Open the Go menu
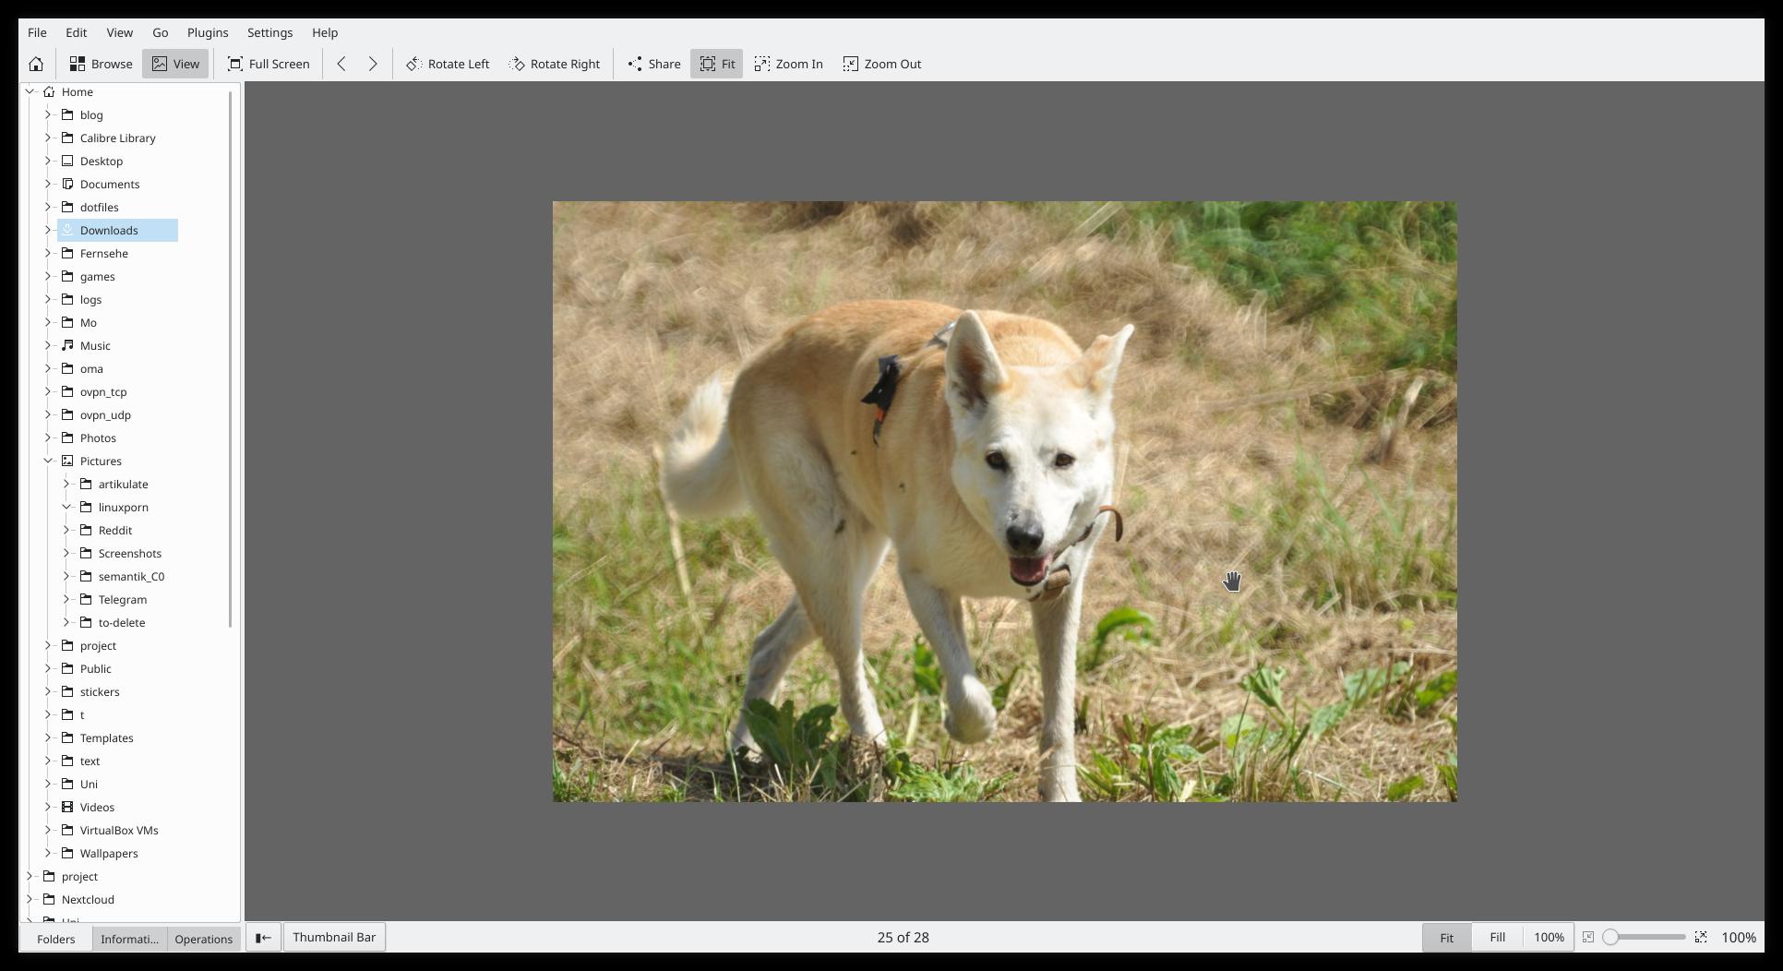The image size is (1783, 971). tap(161, 32)
